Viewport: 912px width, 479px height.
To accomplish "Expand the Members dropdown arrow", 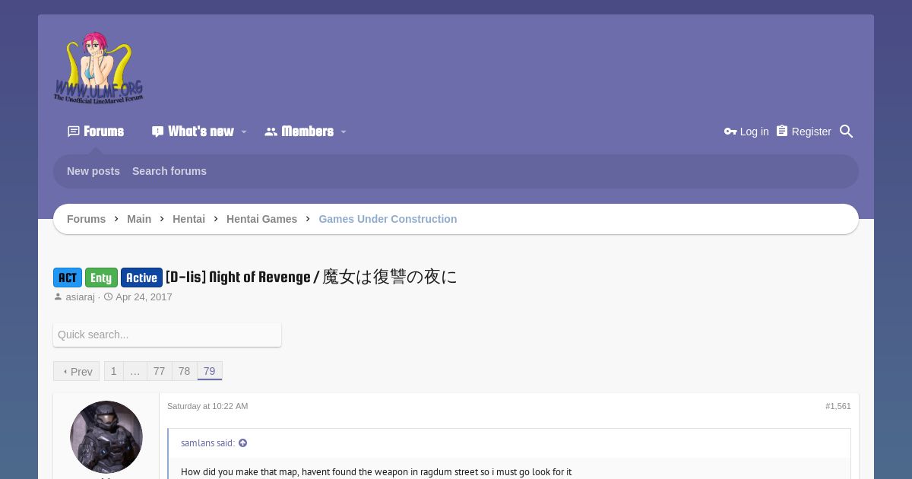I will tap(344, 132).
